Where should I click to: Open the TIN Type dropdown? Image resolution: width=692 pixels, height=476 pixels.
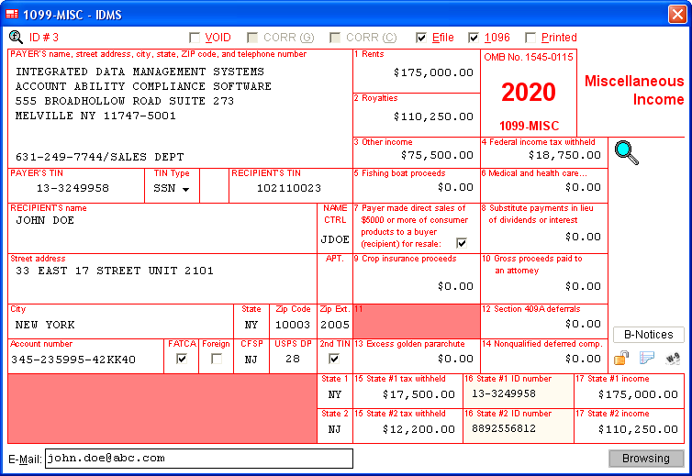tap(185, 189)
